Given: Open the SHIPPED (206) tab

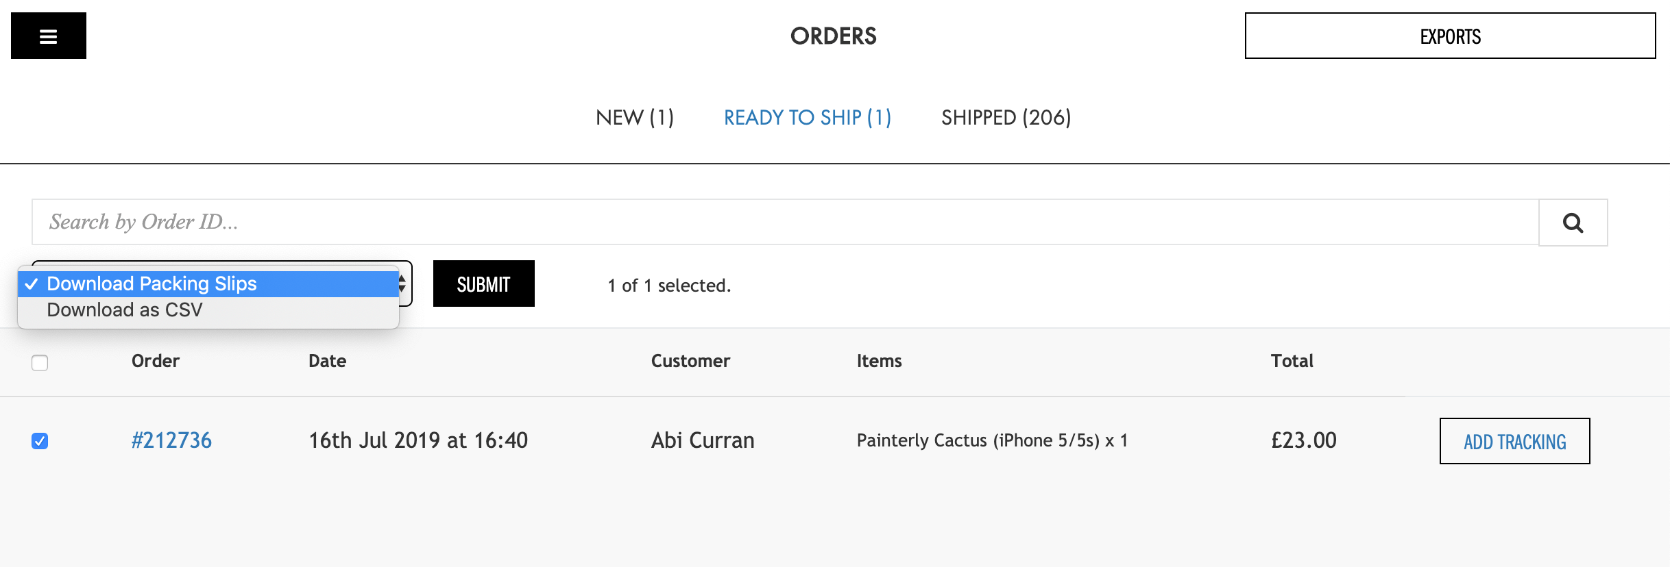Looking at the screenshot, I should pos(1006,118).
